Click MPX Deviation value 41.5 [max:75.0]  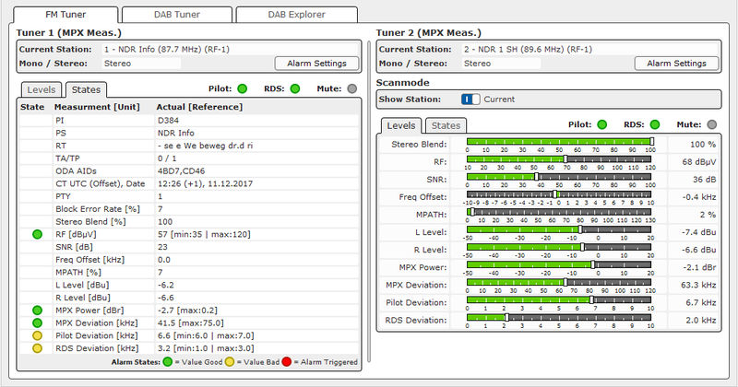[191, 323]
